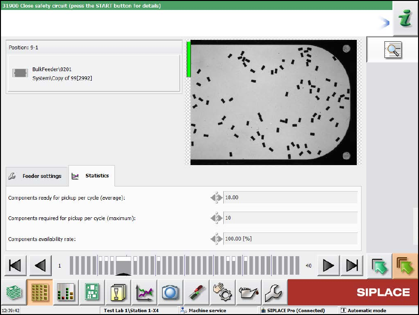Select the Statistics tab
This screenshot has height=315, width=419.
pyautogui.click(x=92, y=176)
